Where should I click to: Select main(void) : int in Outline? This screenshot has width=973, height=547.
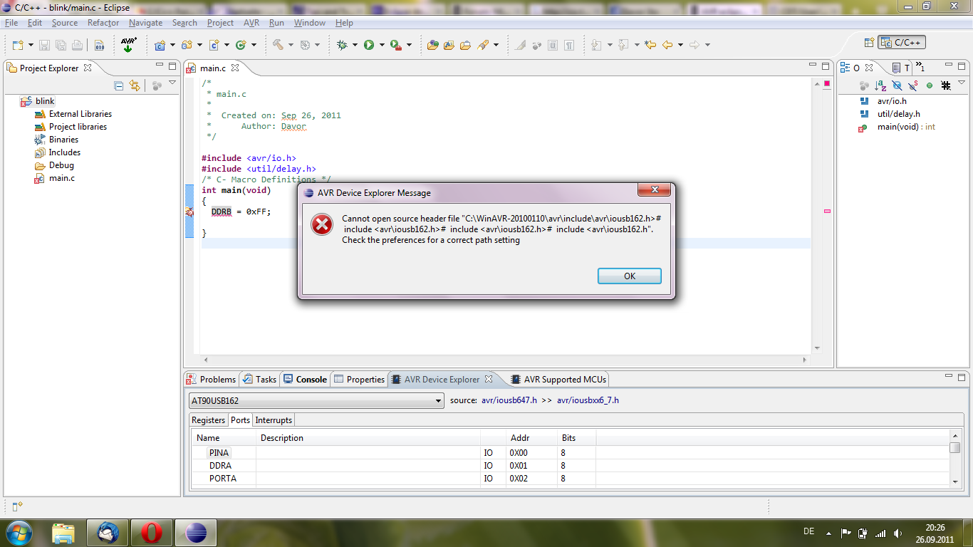pos(906,127)
